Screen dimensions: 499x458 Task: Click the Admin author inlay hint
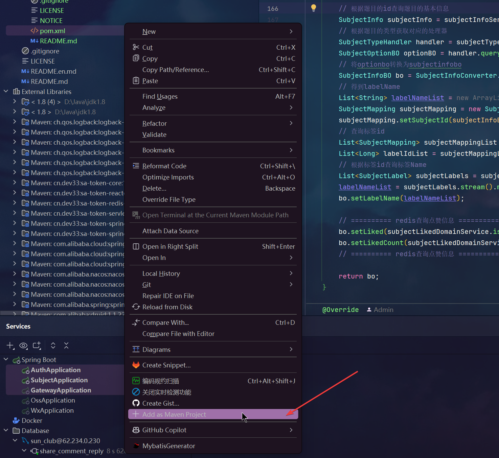tap(380, 310)
